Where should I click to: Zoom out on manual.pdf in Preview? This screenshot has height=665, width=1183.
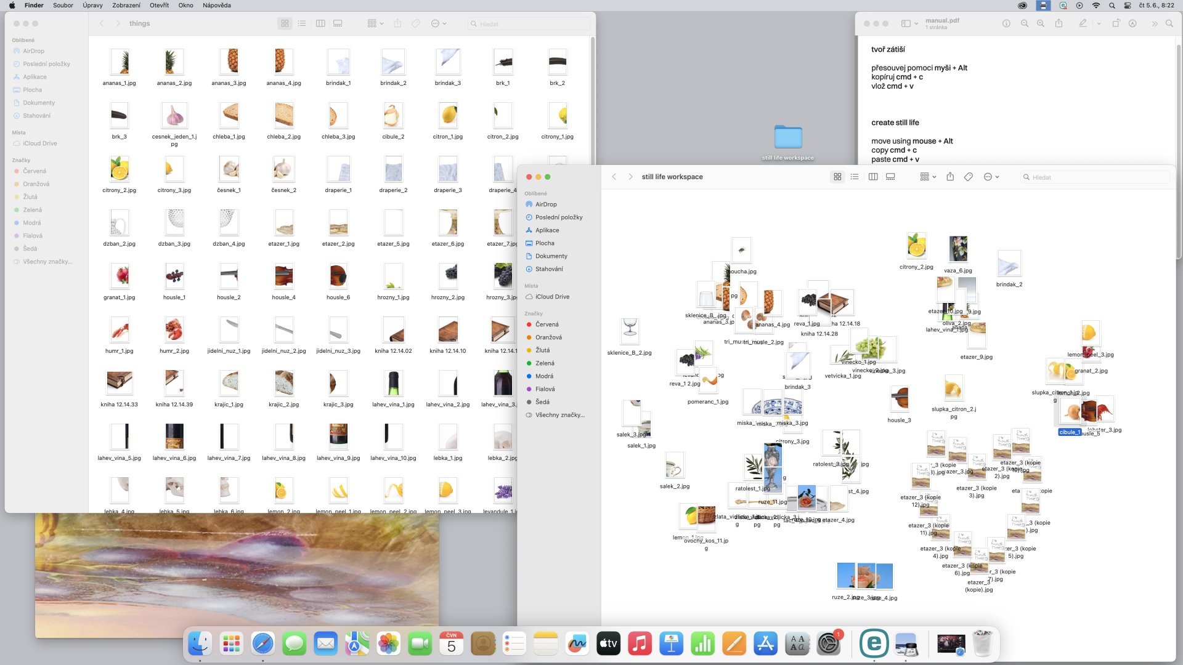(1025, 23)
